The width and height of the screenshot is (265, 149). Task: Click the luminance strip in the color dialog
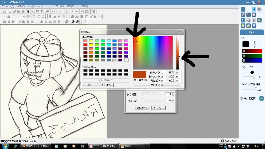178,53
